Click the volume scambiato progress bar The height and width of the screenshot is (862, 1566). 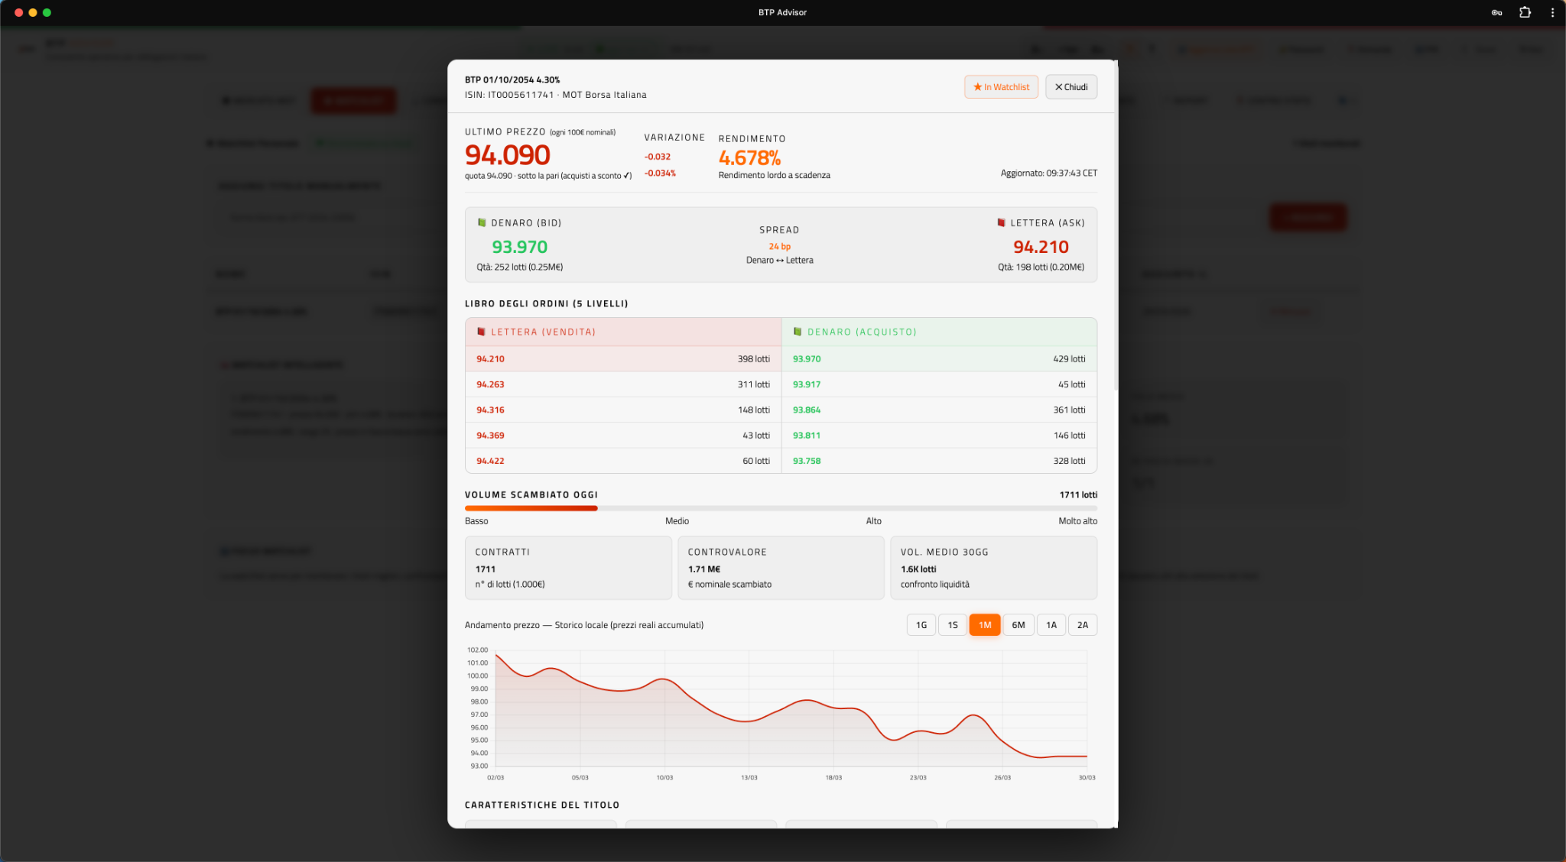tap(780, 508)
